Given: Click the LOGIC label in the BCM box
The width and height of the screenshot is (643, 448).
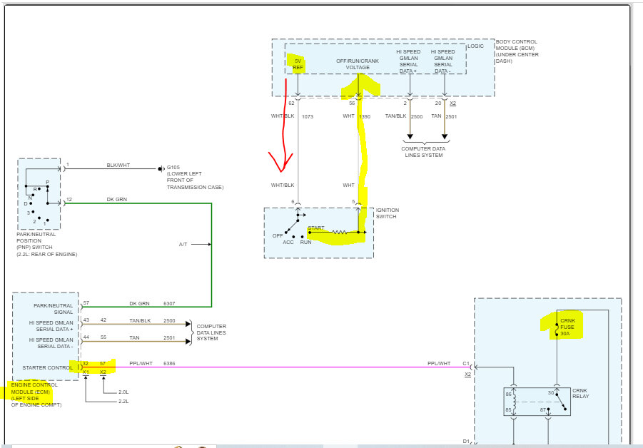Looking at the screenshot, I should pyautogui.click(x=475, y=46).
